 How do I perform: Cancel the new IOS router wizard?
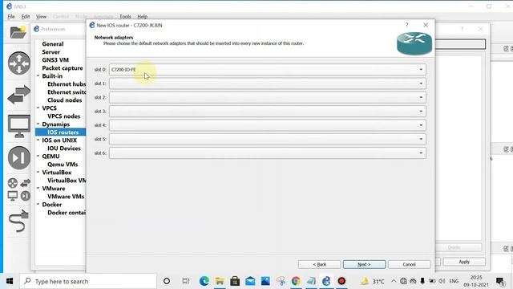click(409, 264)
